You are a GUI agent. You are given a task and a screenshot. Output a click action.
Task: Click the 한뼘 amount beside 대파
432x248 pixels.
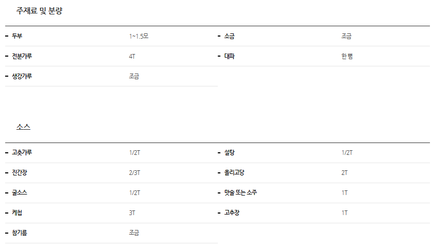347,56
